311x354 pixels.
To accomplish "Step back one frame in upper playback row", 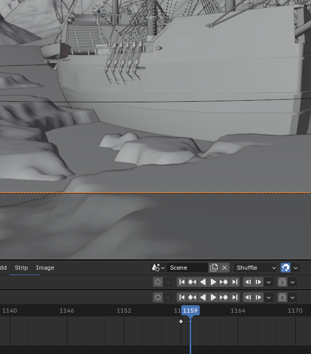I will (x=248, y=282).
